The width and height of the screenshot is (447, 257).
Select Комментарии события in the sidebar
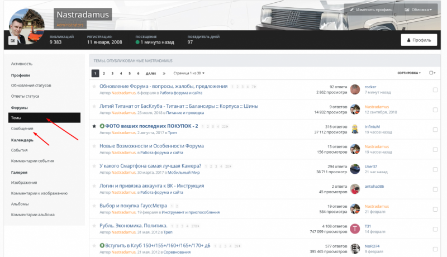click(32, 161)
